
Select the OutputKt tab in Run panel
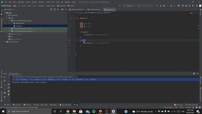(x=15, y=74)
